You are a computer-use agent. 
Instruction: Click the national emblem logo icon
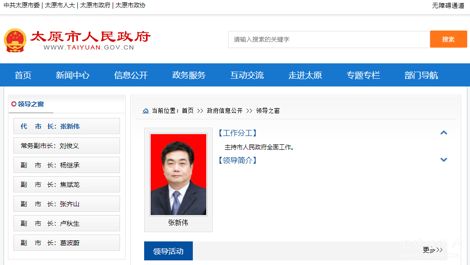15,40
